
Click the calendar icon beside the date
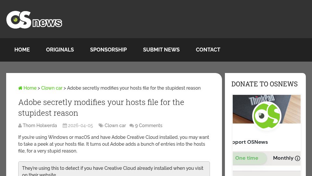[65, 125]
